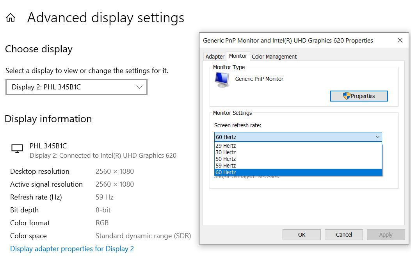This screenshot has height=262, width=411.
Task: Click the Active signal resolution value
Action: tap(114, 184)
